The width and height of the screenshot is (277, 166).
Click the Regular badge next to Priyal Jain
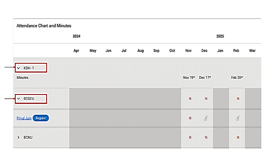pos(41,118)
